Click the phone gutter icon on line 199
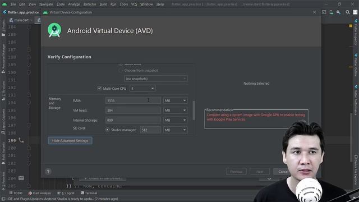 point(21,140)
